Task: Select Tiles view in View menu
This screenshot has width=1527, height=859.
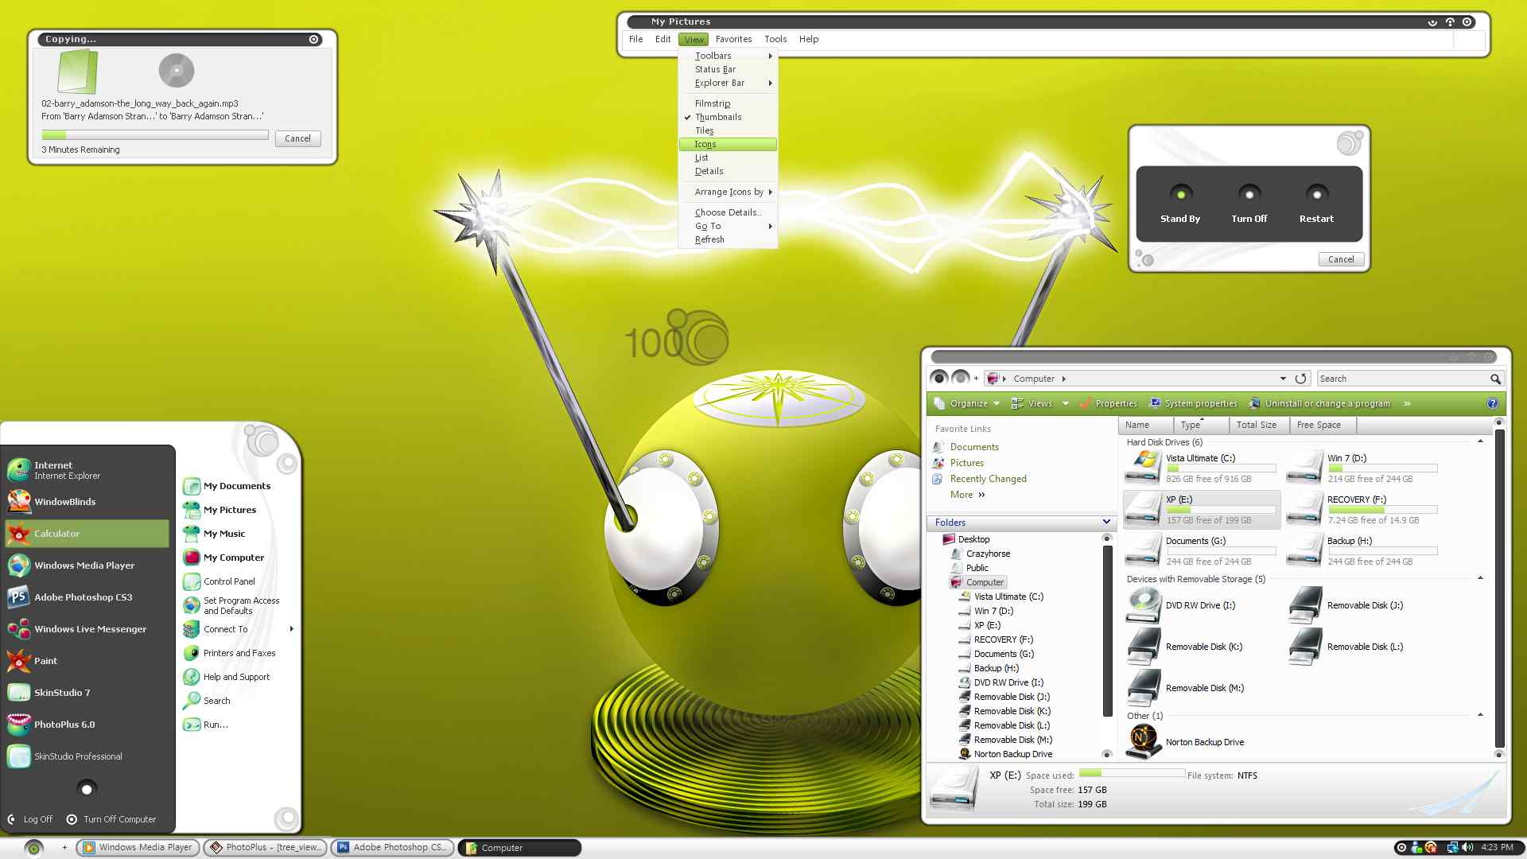Action: pyautogui.click(x=728, y=130)
